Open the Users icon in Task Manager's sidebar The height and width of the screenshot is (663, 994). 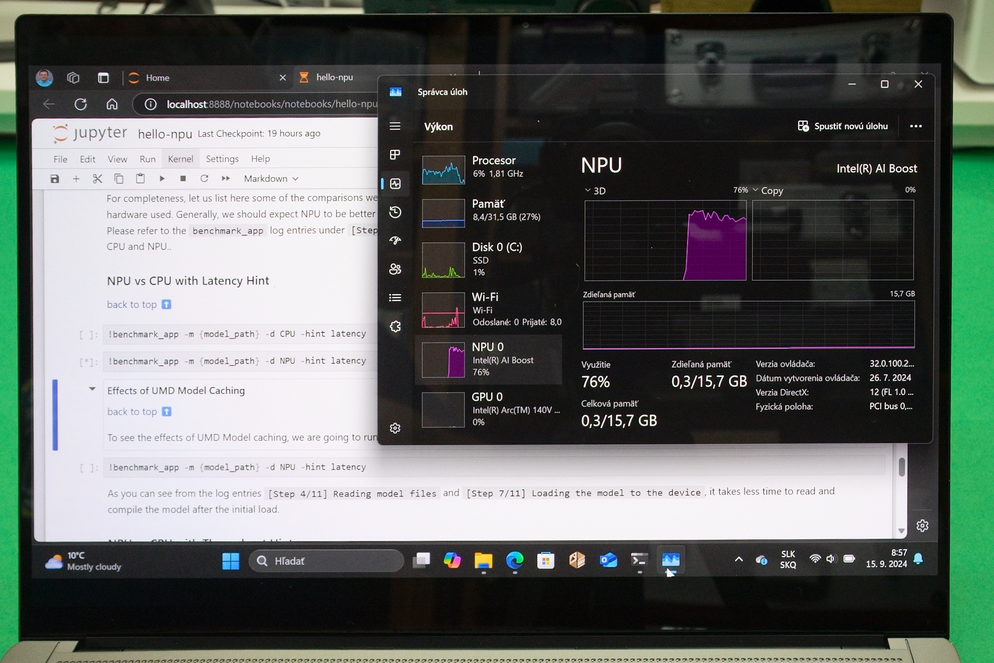pos(395,269)
